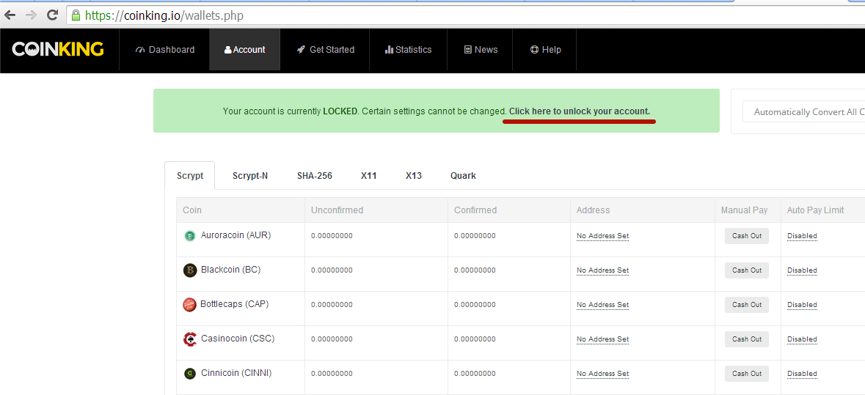Switch to the Scrypt-N tab

tap(250, 176)
